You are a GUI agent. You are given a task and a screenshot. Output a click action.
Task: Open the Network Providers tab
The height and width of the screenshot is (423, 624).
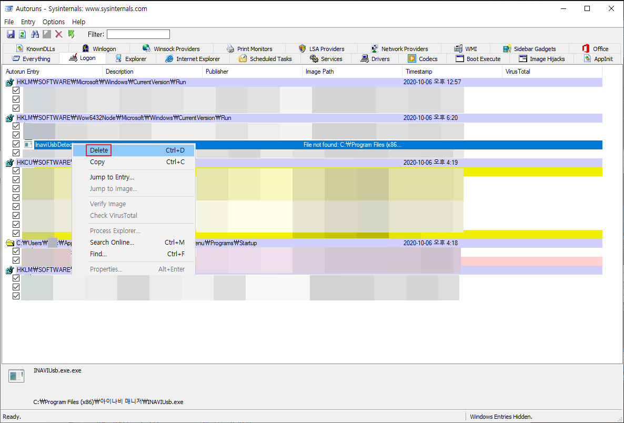coord(399,48)
